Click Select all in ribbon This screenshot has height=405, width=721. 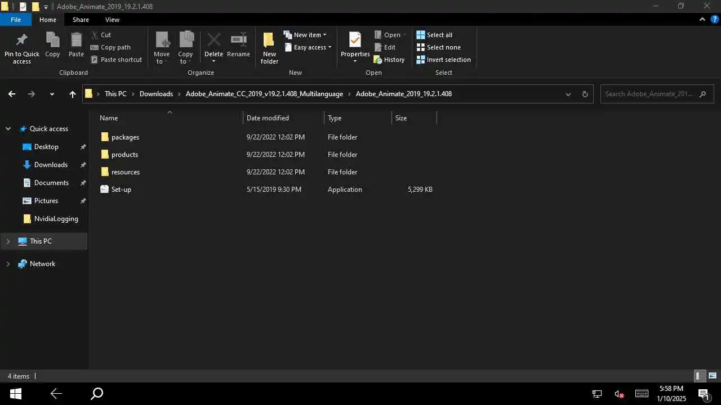tap(434, 35)
